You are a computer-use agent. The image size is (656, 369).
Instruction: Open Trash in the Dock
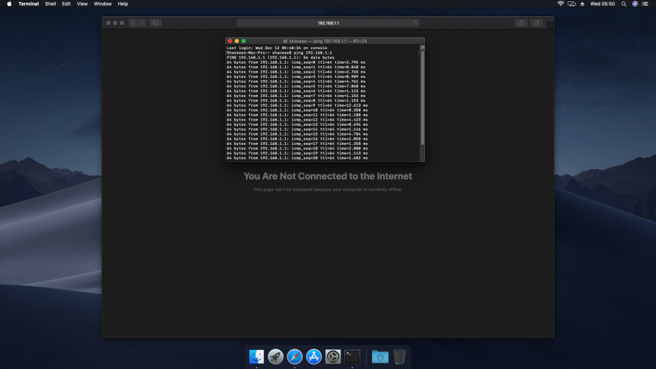tap(400, 357)
